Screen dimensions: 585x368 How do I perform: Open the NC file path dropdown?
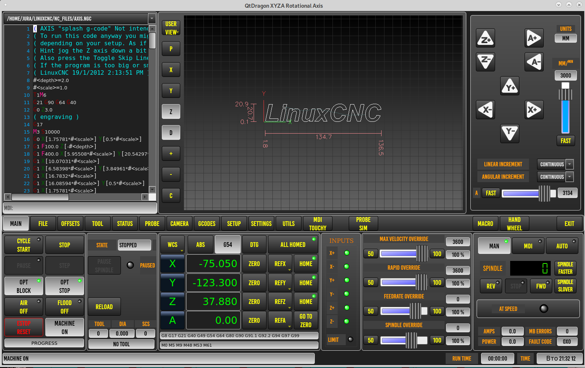click(x=152, y=18)
